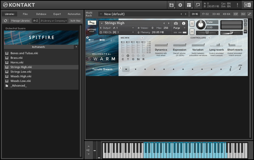Viewport: 254px width, 160px height.
Task: Open Kontakt options gear icon
Action: [180, 5]
